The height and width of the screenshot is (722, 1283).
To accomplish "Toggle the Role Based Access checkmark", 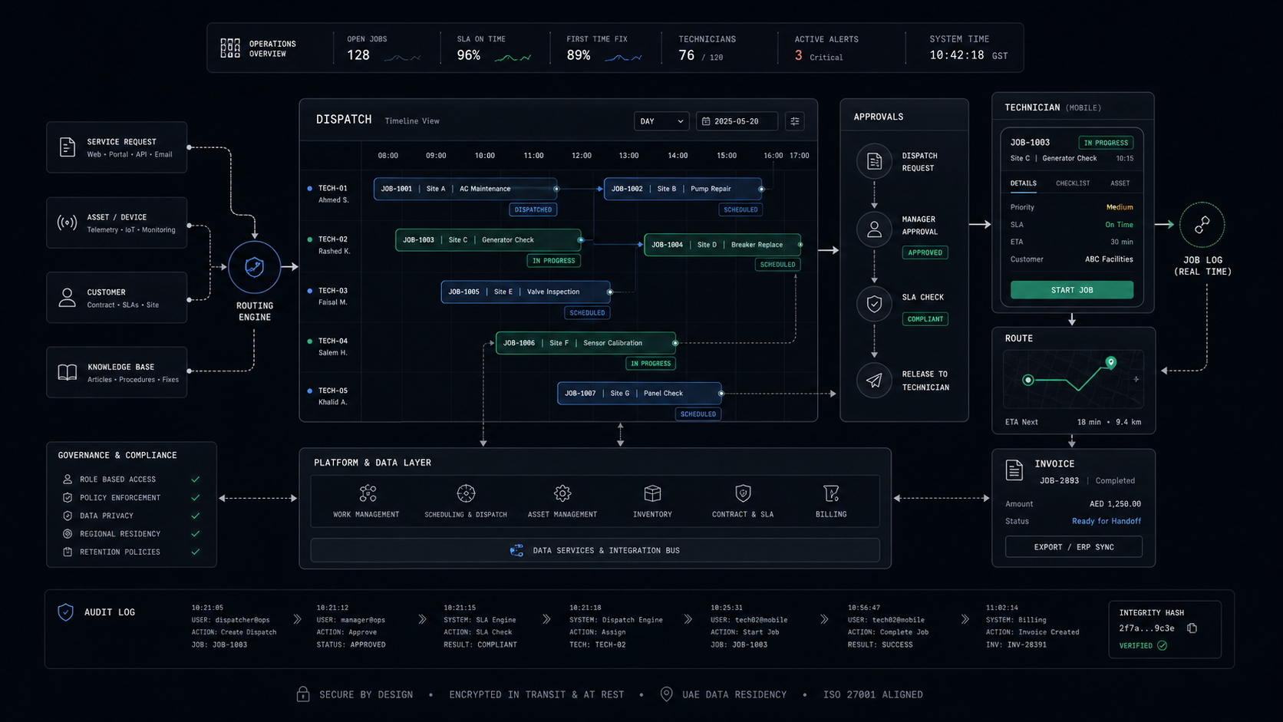I will pos(196,480).
